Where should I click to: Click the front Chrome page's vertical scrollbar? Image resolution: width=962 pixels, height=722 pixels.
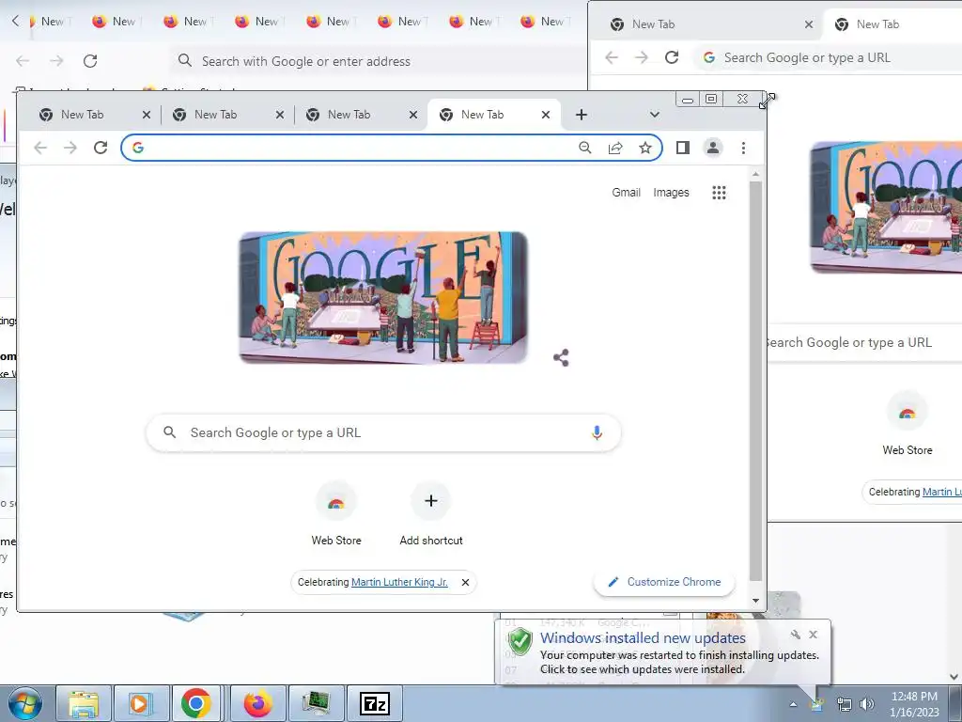click(x=756, y=381)
